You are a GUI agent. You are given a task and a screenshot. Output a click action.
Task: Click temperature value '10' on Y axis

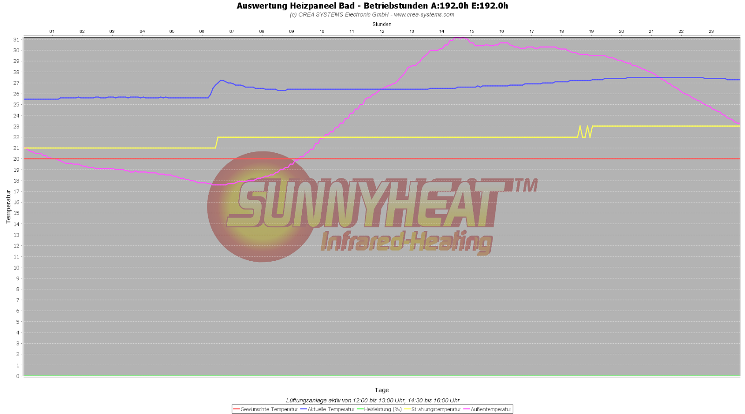16,268
